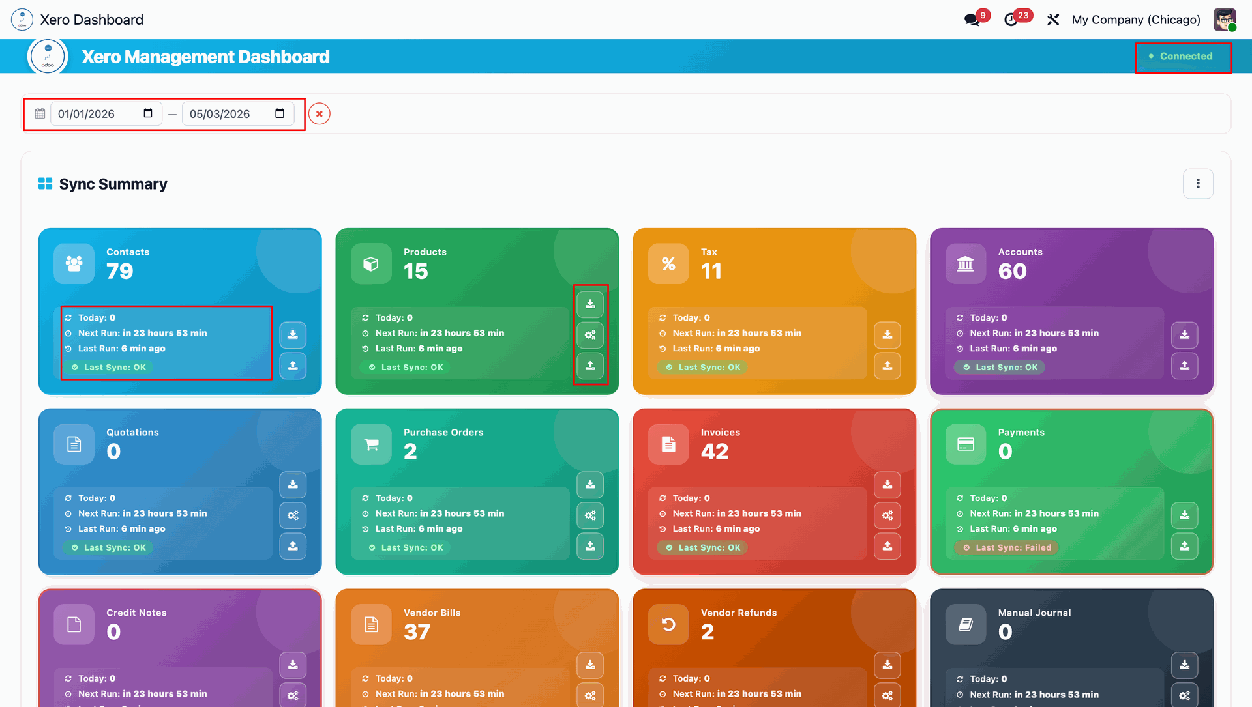Click the Invoices import download icon
1252x707 pixels.
click(887, 484)
